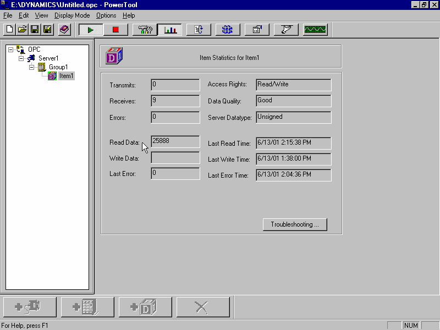Viewport: 440px width, 330px height.
Task: Click Add Server button at bottom
Action: [30, 307]
